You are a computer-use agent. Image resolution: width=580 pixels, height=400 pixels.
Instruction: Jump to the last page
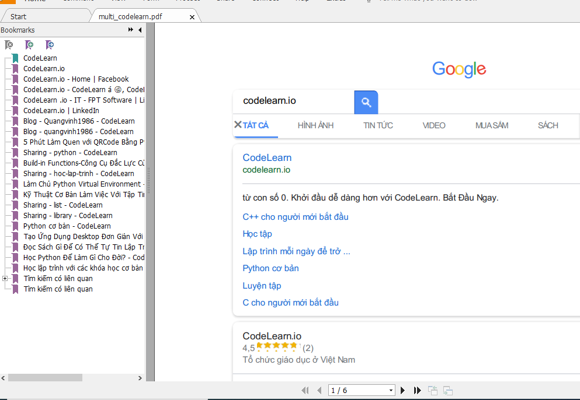pos(417,390)
